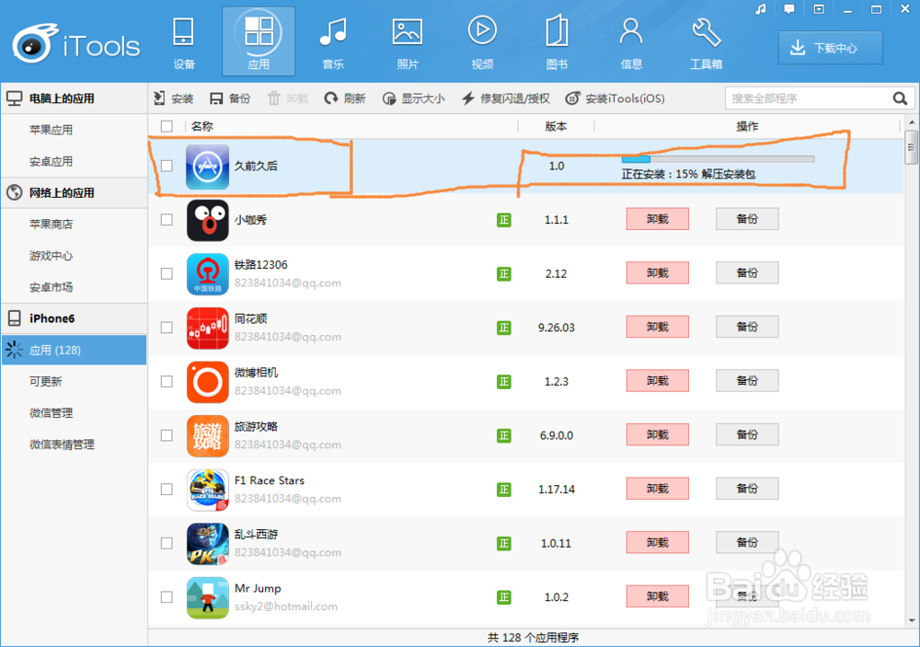
Task: Click the vertical scrollbar down arrow
Action: pos(911,620)
